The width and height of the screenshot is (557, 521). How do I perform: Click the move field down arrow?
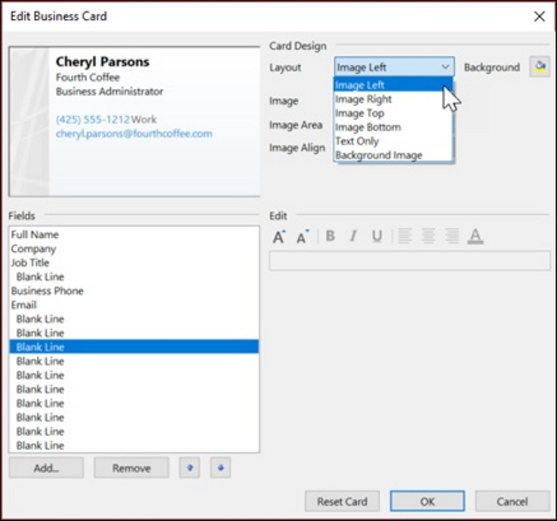(220, 467)
